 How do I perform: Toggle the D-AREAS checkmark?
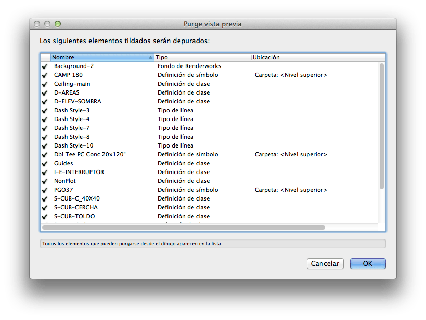pyautogui.click(x=45, y=93)
